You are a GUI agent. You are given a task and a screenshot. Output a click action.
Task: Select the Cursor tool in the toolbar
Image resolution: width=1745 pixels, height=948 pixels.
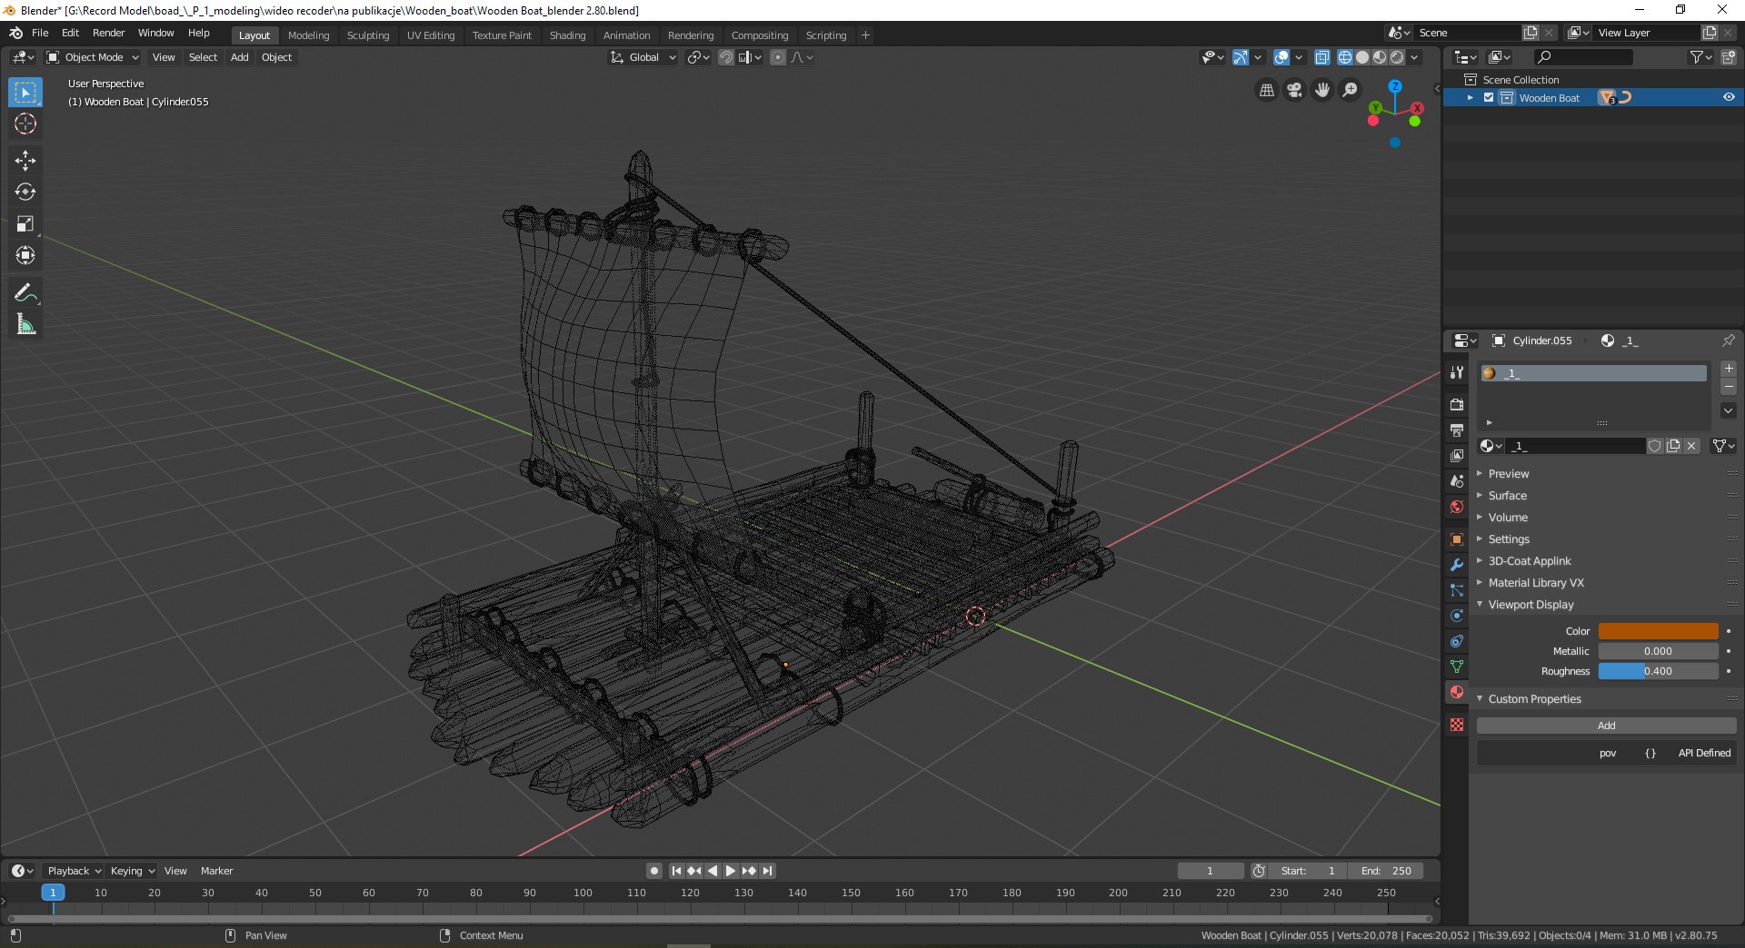point(25,124)
